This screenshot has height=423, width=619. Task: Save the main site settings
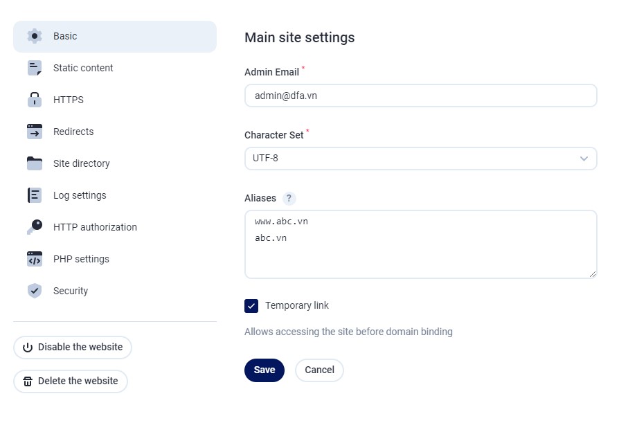264,370
